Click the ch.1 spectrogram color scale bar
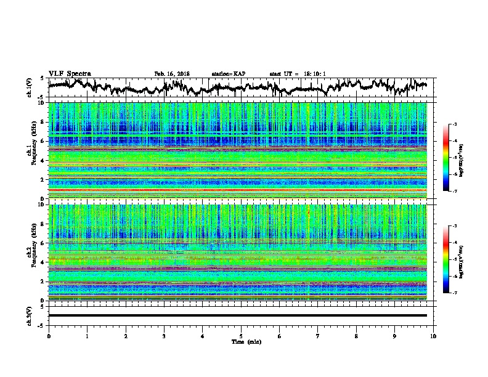The width and height of the screenshot is (488, 377). point(445,158)
